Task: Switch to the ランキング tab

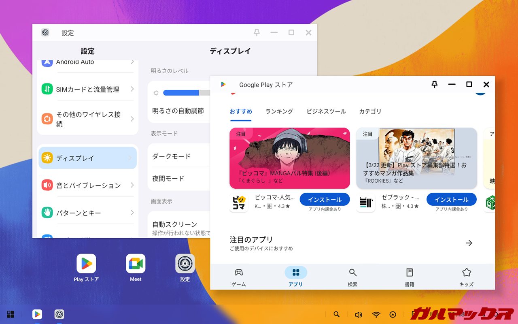Action: (x=279, y=111)
